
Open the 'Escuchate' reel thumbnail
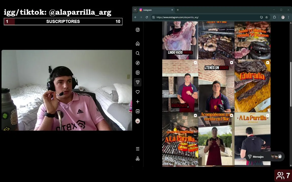coord(180,86)
